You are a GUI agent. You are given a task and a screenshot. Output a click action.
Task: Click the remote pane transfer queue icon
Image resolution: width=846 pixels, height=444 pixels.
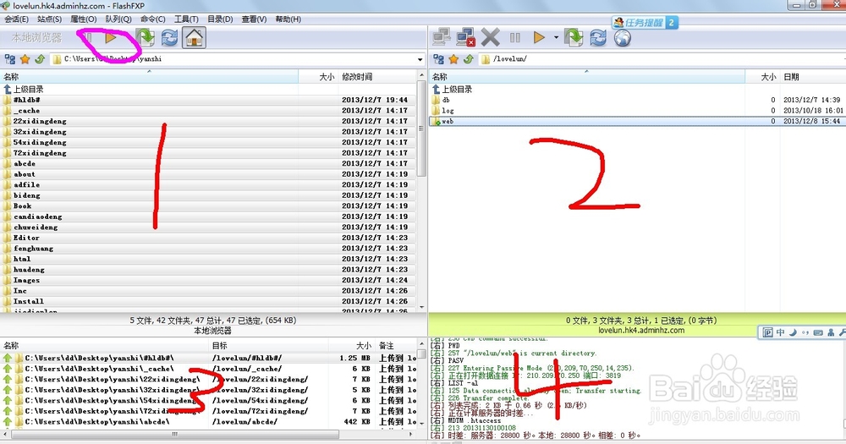point(574,37)
